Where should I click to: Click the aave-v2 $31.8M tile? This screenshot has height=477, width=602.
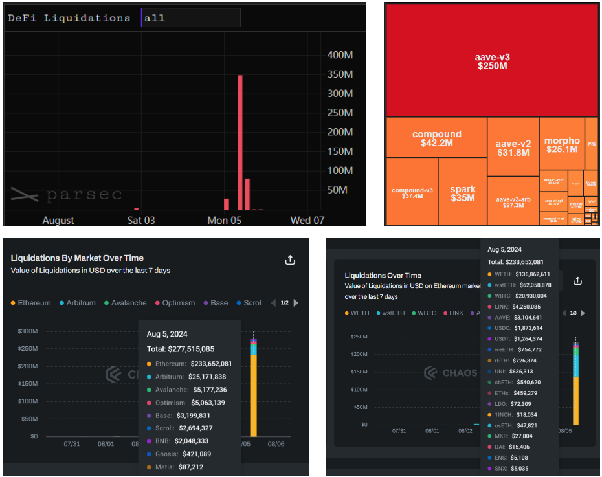[513, 148]
